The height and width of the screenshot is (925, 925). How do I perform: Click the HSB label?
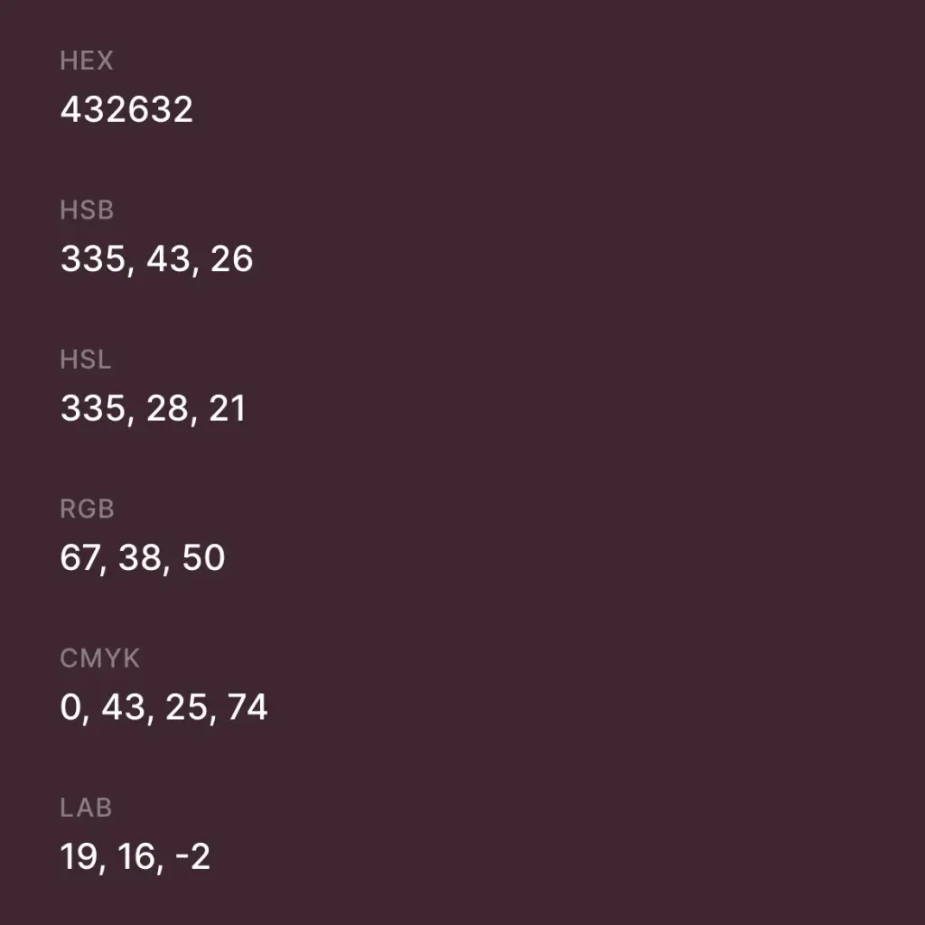click(x=87, y=210)
